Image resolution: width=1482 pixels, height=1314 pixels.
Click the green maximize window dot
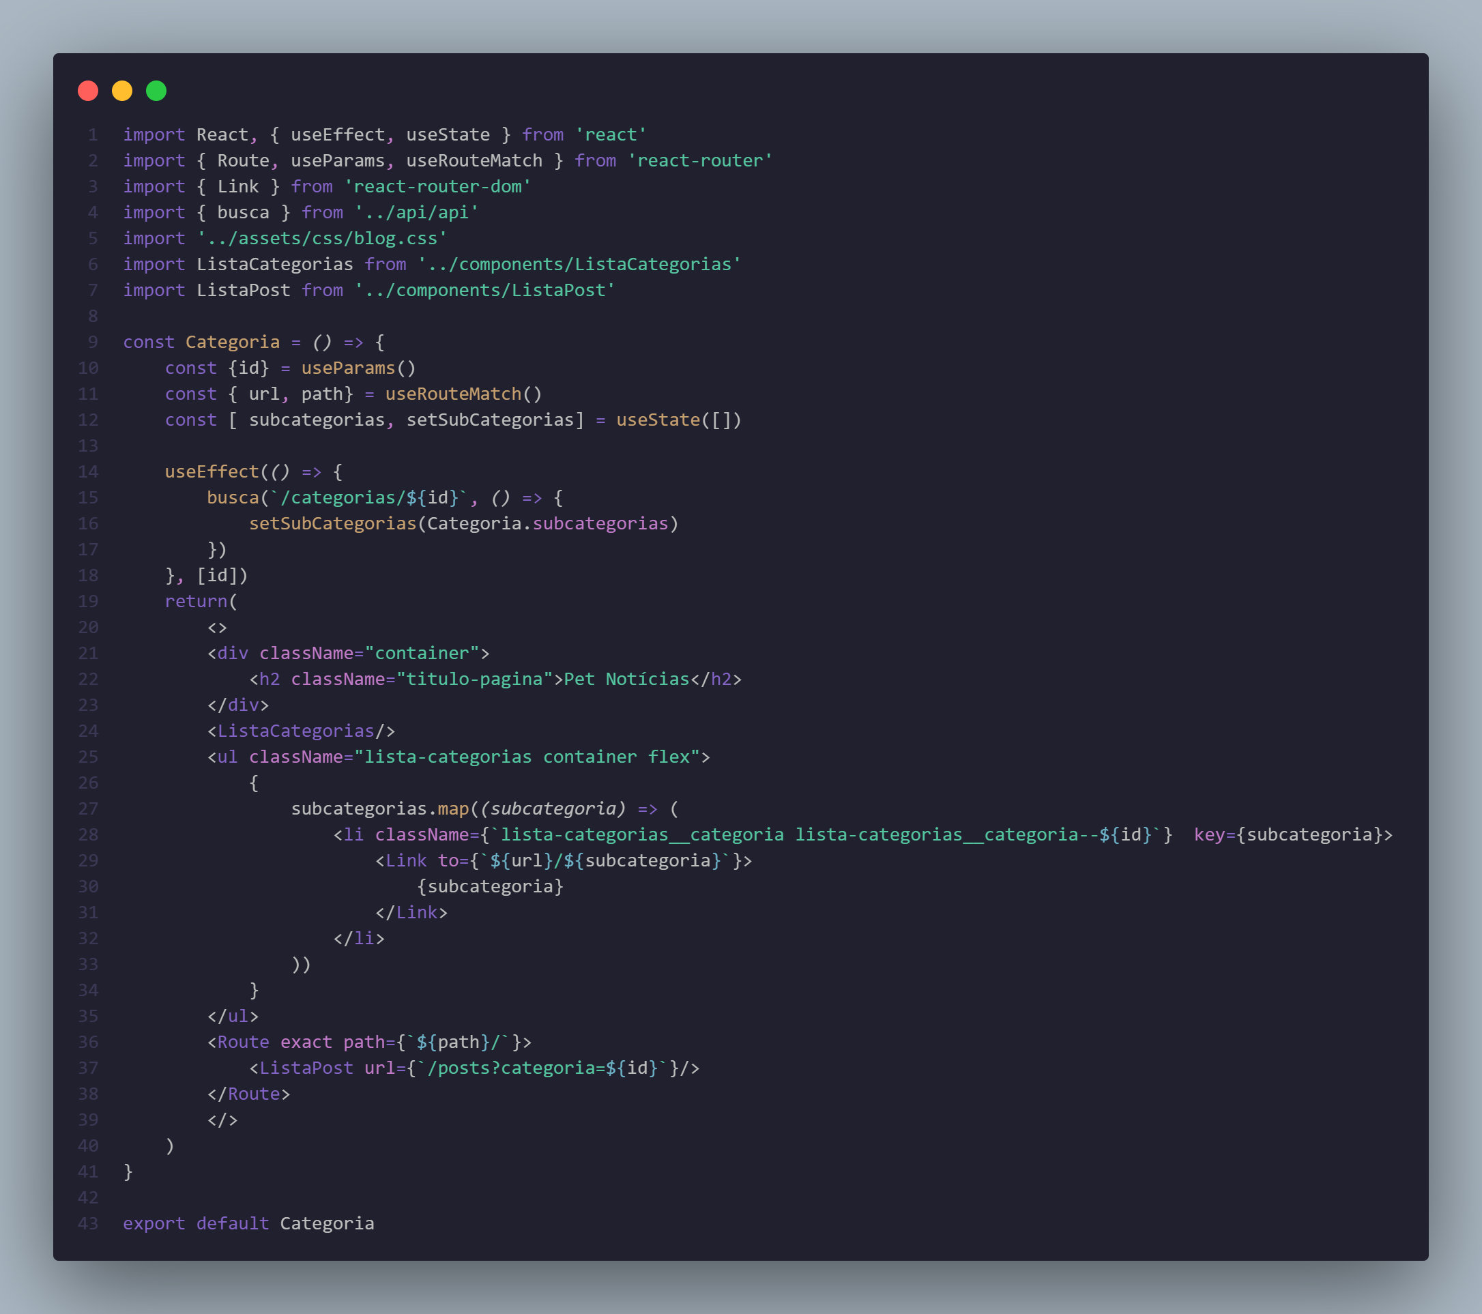coord(156,91)
